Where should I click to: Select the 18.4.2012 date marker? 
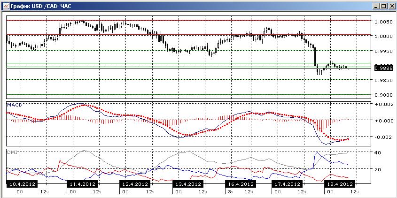click(340, 184)
